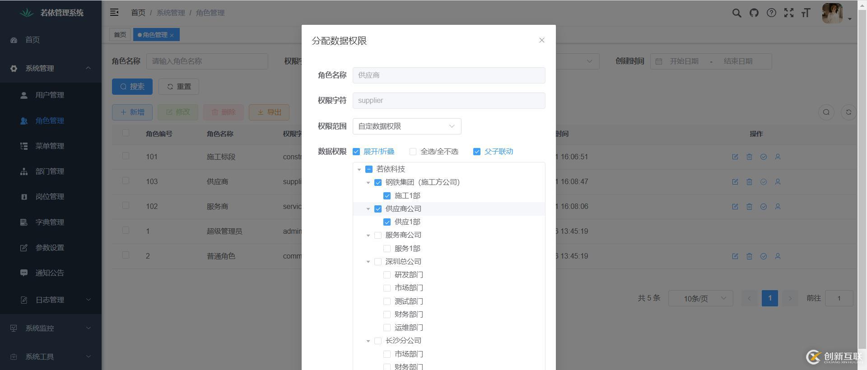867x370 pixels.
Task: Open 部门管理 in the sidebar
Action: tap(51, 171)
